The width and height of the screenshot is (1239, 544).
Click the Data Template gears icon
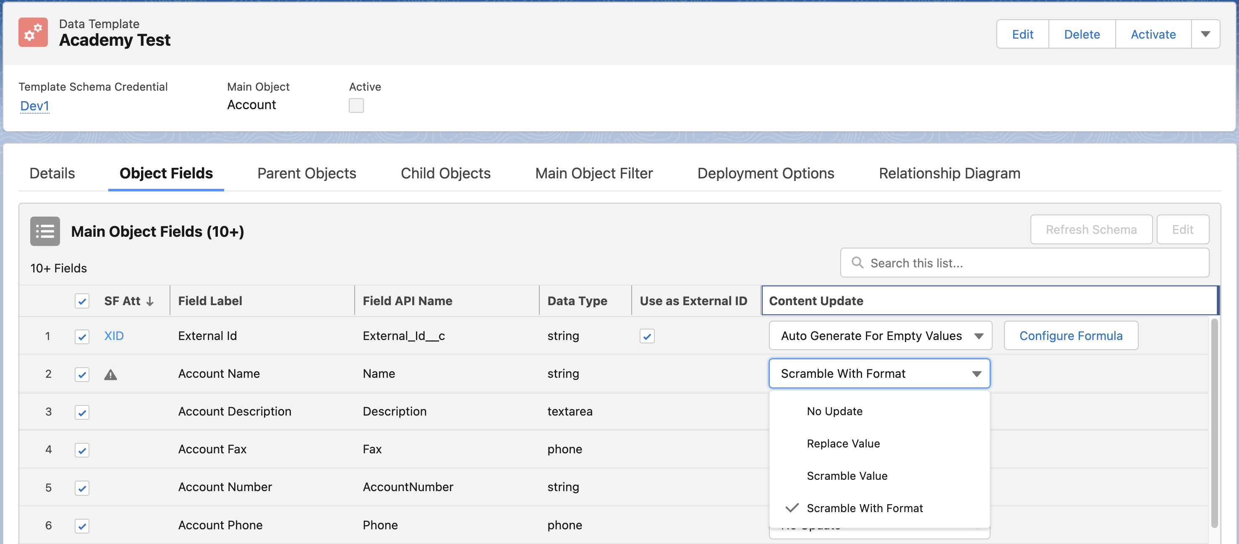[x=33, y=32]
